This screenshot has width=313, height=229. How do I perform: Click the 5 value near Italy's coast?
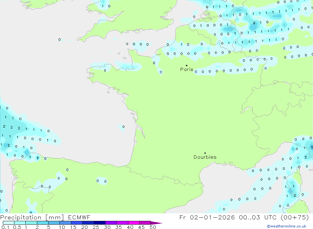point(312,147)
